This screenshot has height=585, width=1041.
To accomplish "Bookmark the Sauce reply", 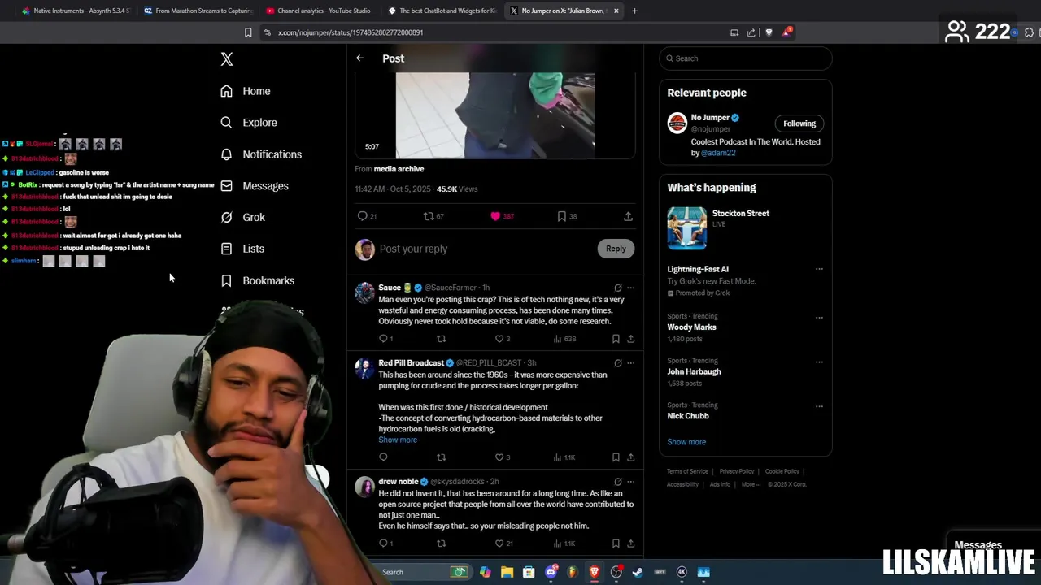I will (616, 339).
